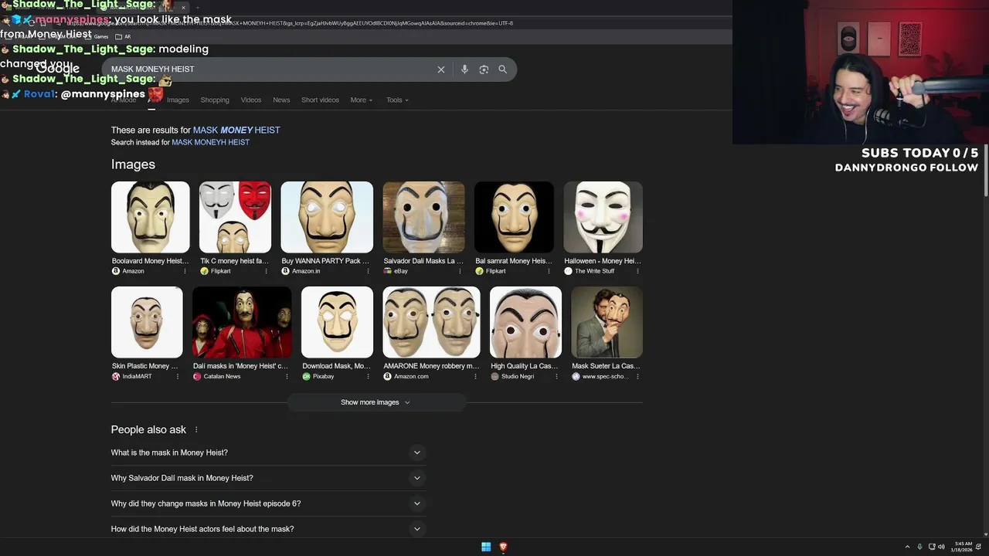Open 'High Quality La Cas...' title link
989x556 pixels.
[524, 366]
